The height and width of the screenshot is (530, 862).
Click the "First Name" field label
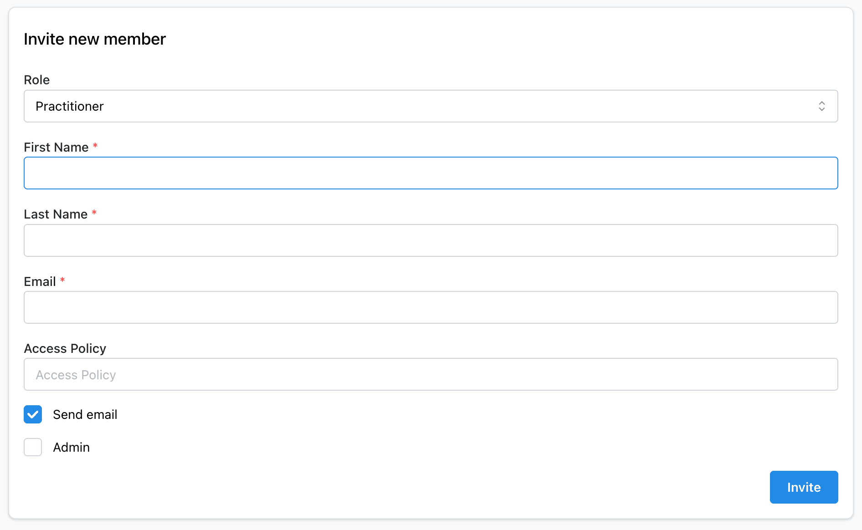[x=56, y=147]
